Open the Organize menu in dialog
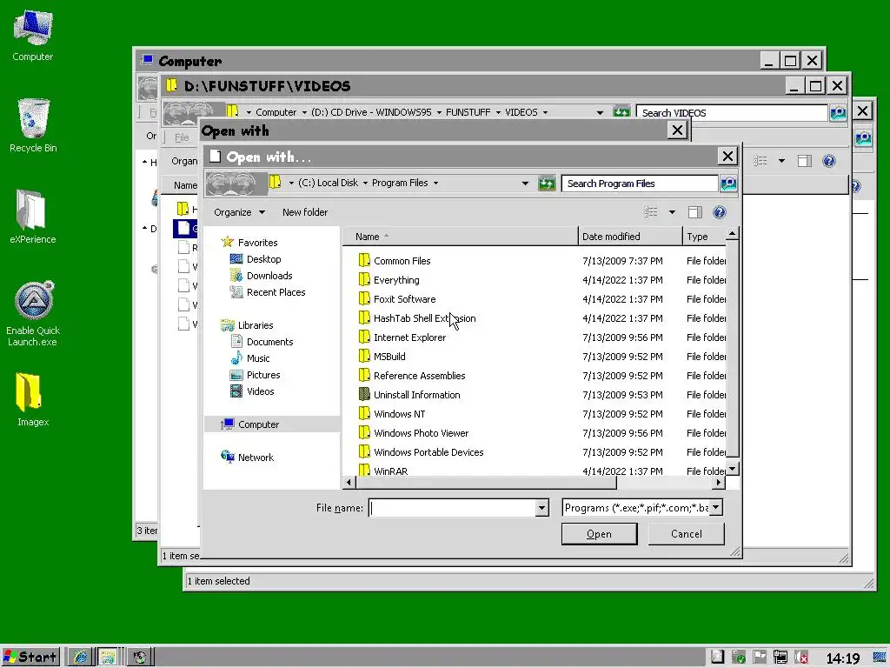The height and width of the screenshot is (668, 890). click(239, 212)
